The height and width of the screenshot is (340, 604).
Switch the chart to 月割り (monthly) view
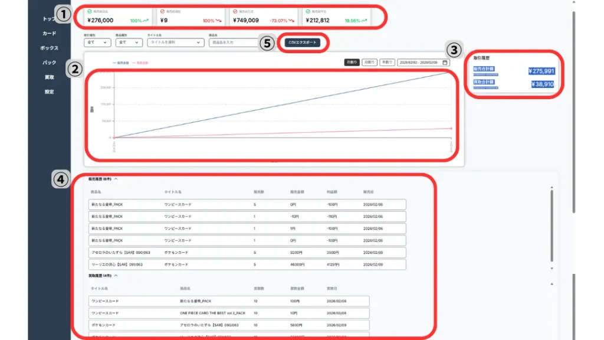(x=370, y=63)
